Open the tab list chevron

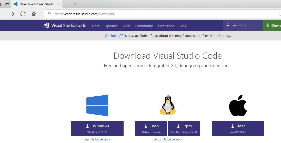click(75, 4)
